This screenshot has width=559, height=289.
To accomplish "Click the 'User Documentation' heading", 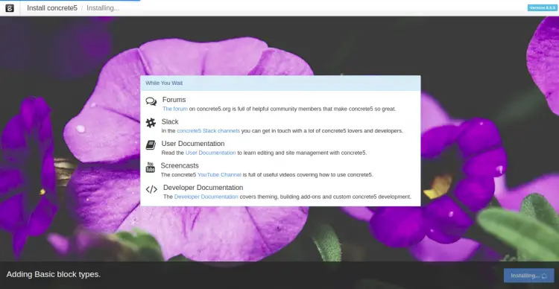I will pos(193,144).
